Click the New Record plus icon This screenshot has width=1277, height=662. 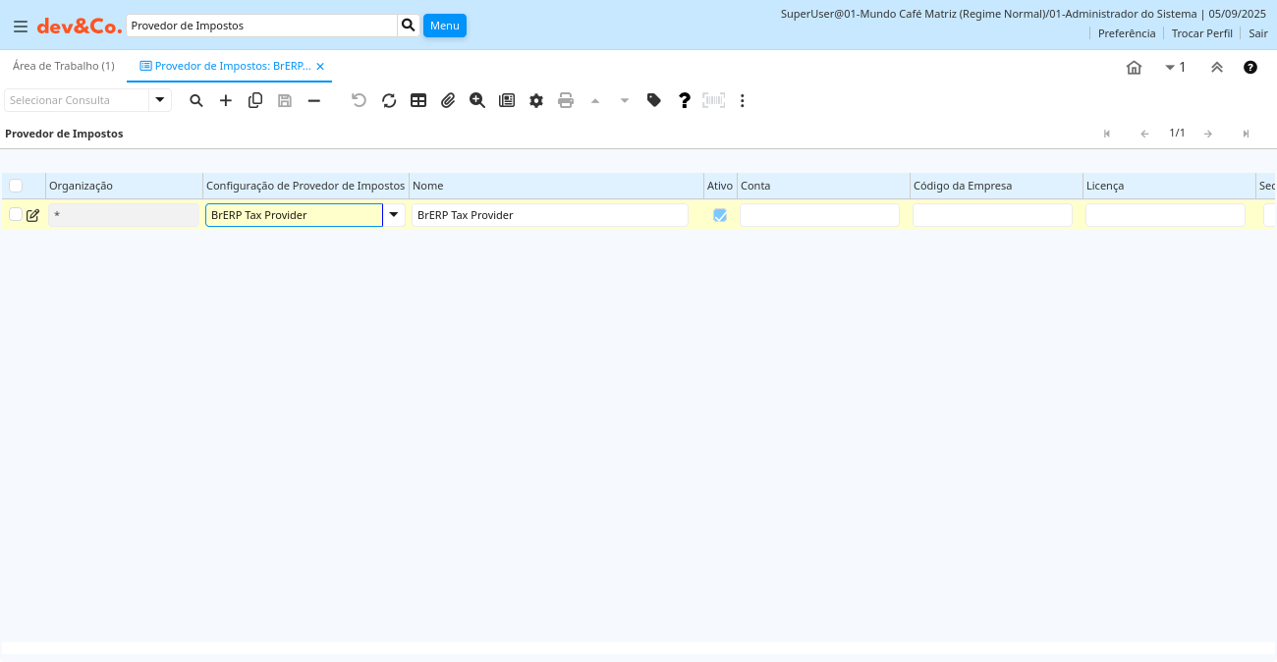[x=226, y=100]
